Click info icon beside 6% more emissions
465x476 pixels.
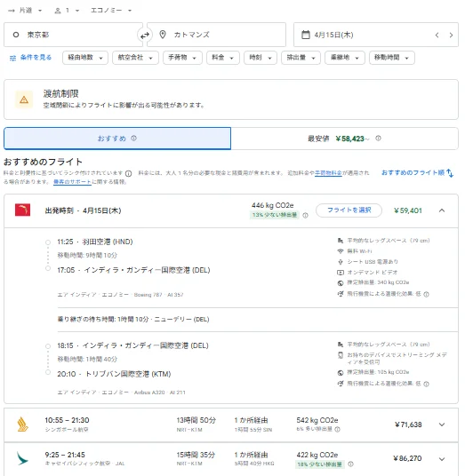[x=337, y=429]
